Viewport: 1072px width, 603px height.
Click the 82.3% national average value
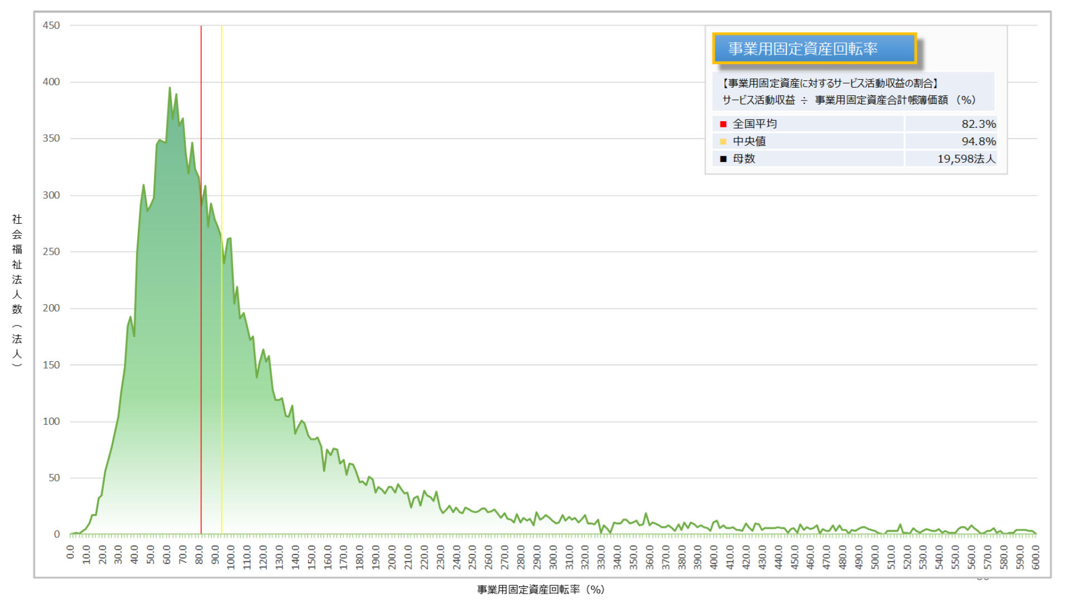click(x=978, y=124)
